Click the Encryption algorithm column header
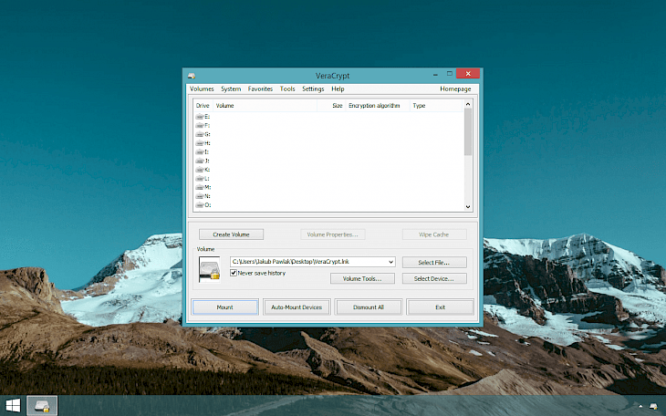 coord(378,106)
